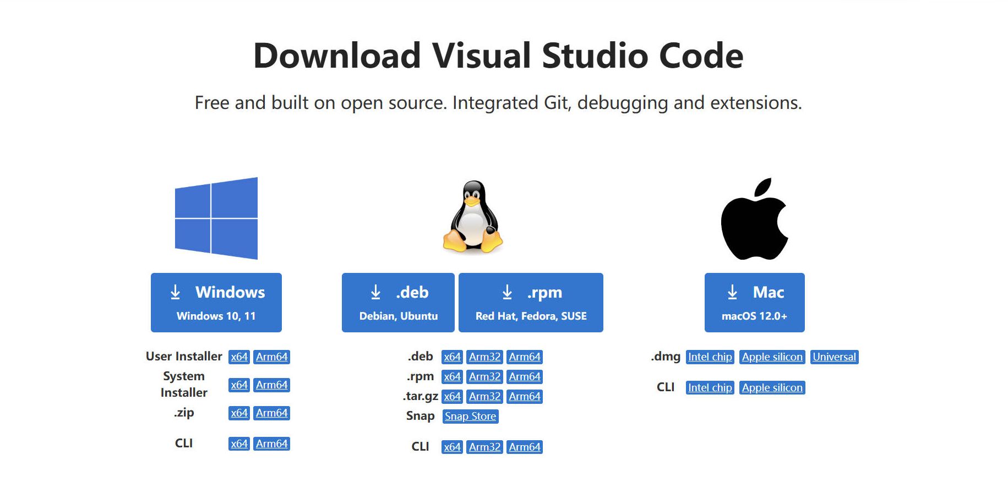The height and width of the screenshot is (493, 1008).
Task: Download Linux .deb Arm32 package
Action: click(485, 357)
